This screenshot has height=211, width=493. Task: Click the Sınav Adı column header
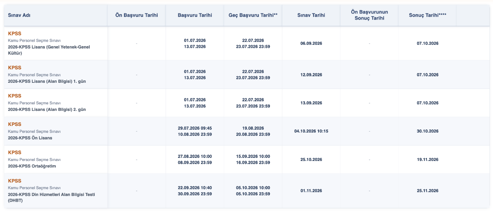tap(19, 15)
